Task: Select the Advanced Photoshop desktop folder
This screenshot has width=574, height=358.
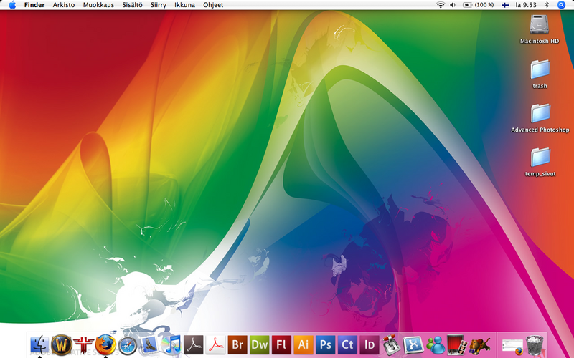Action: [540, 112]
